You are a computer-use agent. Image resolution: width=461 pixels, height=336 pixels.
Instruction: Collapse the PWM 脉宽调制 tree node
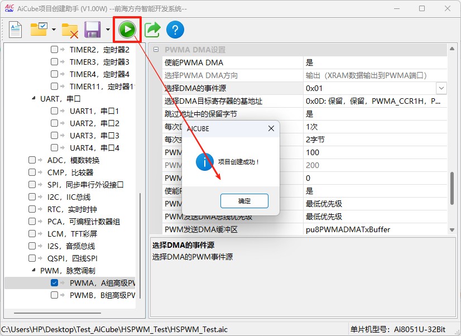point(33,270)
